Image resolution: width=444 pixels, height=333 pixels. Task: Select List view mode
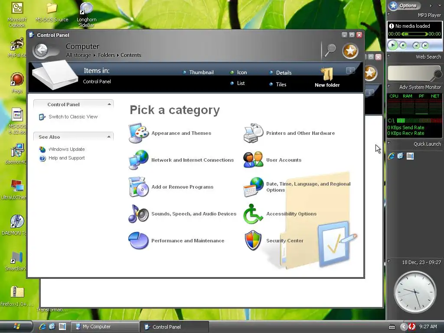pyautogui.click(x=237, y=83)
